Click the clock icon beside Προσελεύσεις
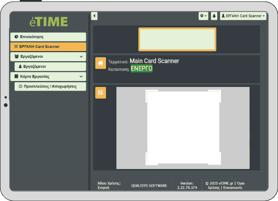278x201 pixels. point(21,86)
